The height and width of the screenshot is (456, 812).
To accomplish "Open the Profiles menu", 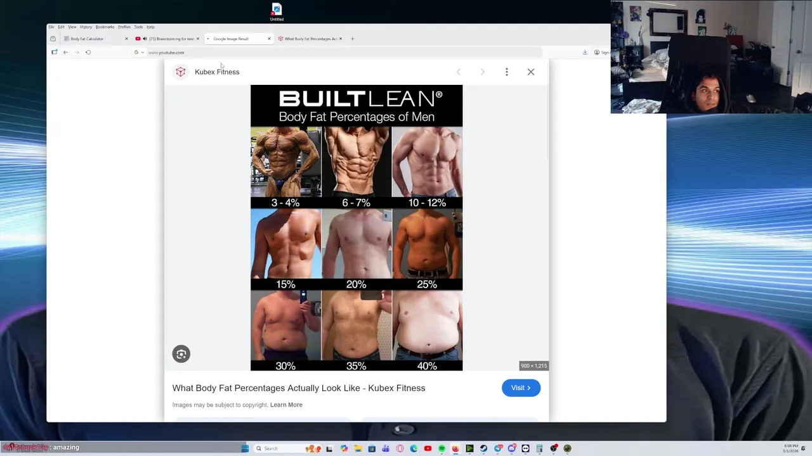I will tap(124, 27).
